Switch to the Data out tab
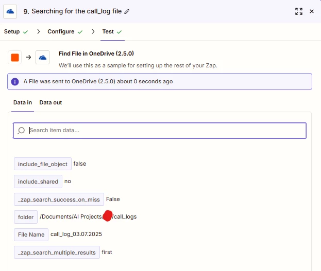This screenshot has width=321, height=271. pyautogui.click(x=50, y=102)
